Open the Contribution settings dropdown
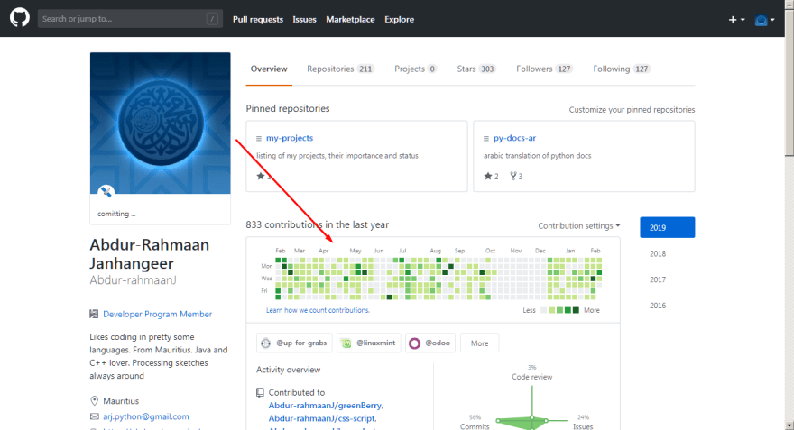Viewport: 794px width, 430px height. 578,225
